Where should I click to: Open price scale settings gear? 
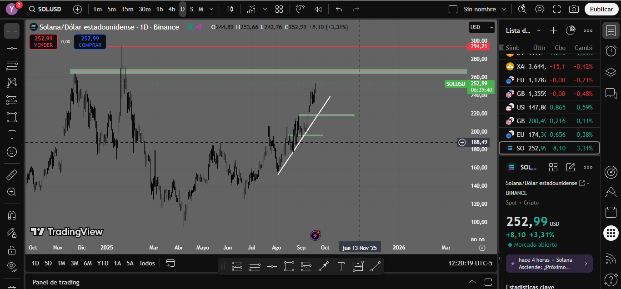coord(482,248)
